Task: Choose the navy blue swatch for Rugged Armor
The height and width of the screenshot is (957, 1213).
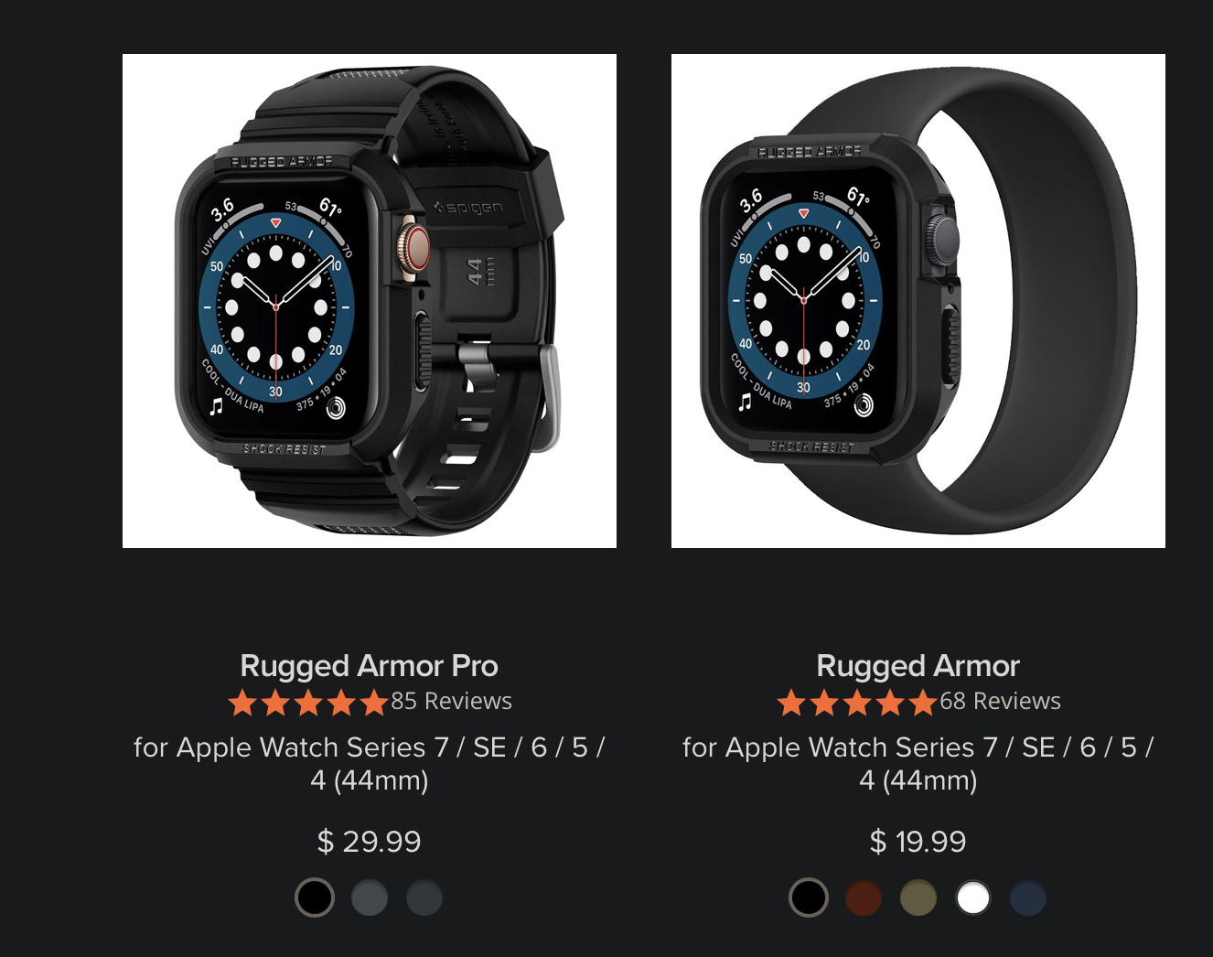Action: [1028, 898]
